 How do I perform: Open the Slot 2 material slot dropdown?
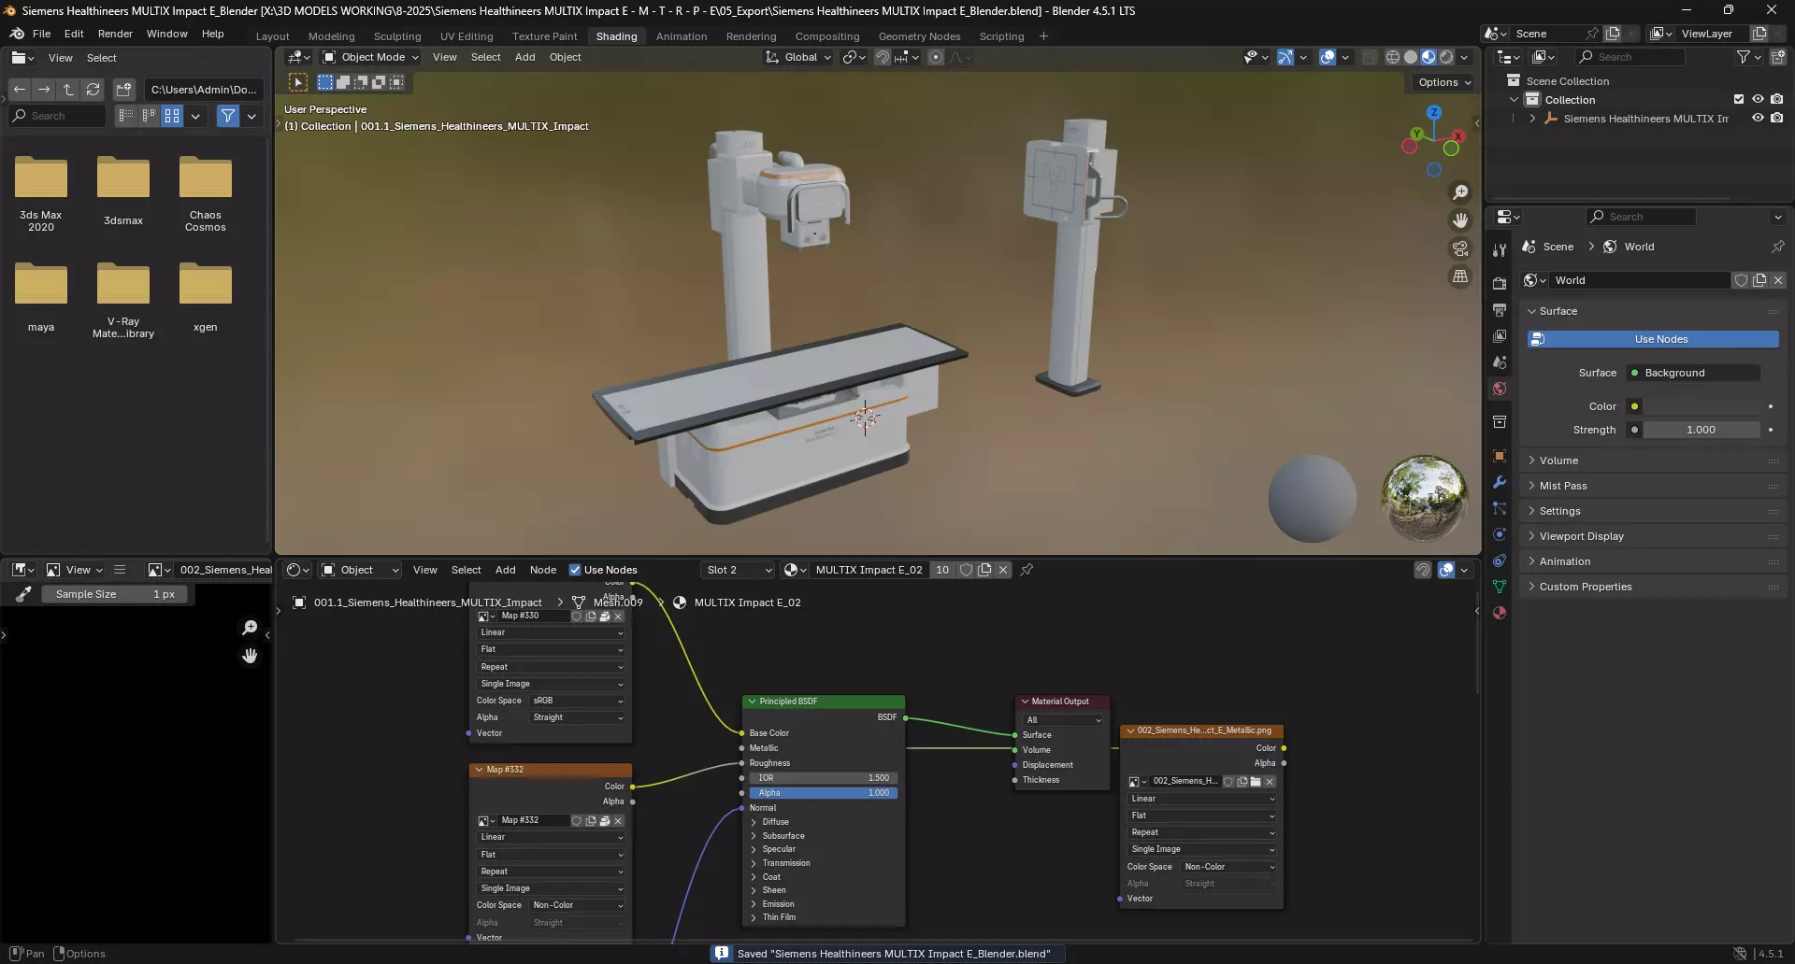739,570
